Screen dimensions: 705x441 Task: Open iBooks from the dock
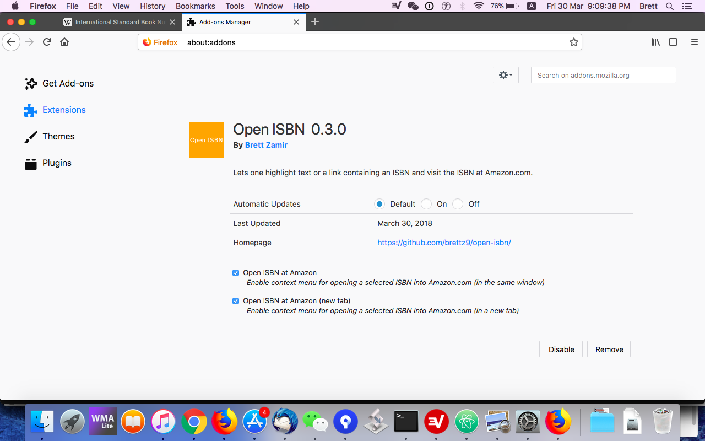[133, 422]
